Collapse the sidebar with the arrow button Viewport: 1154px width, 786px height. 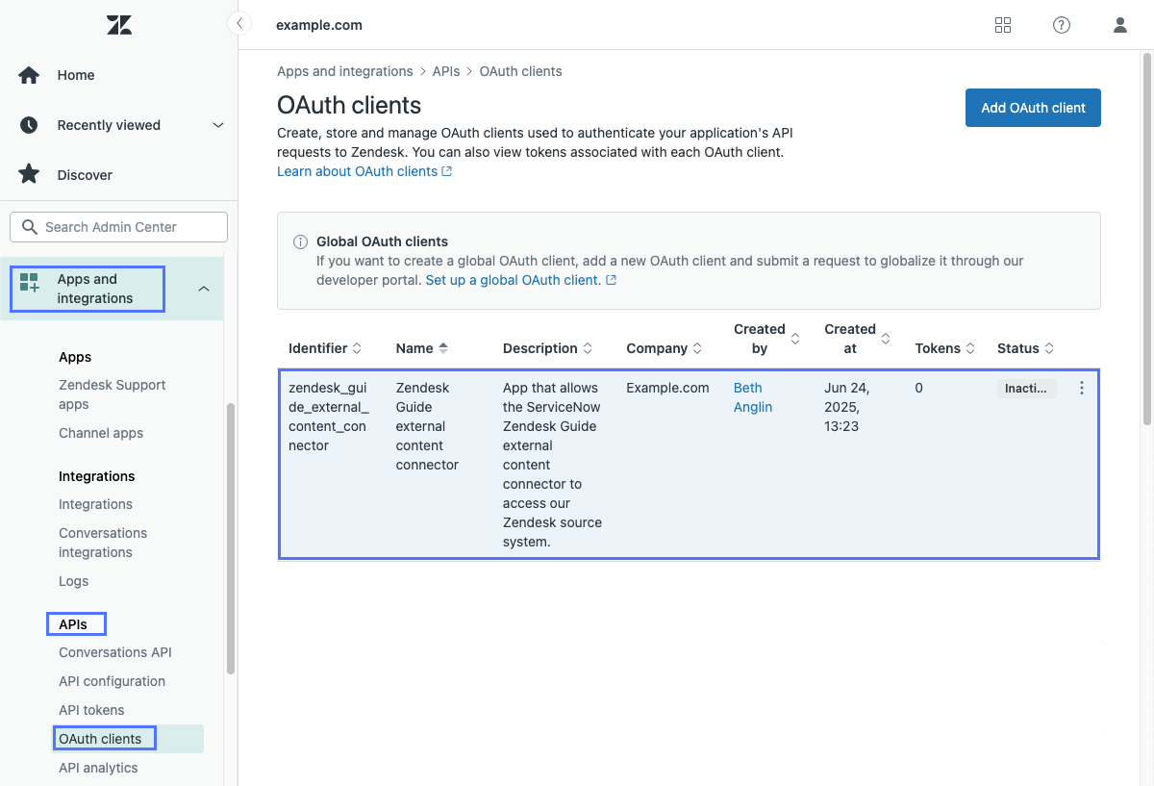(239, 23)
